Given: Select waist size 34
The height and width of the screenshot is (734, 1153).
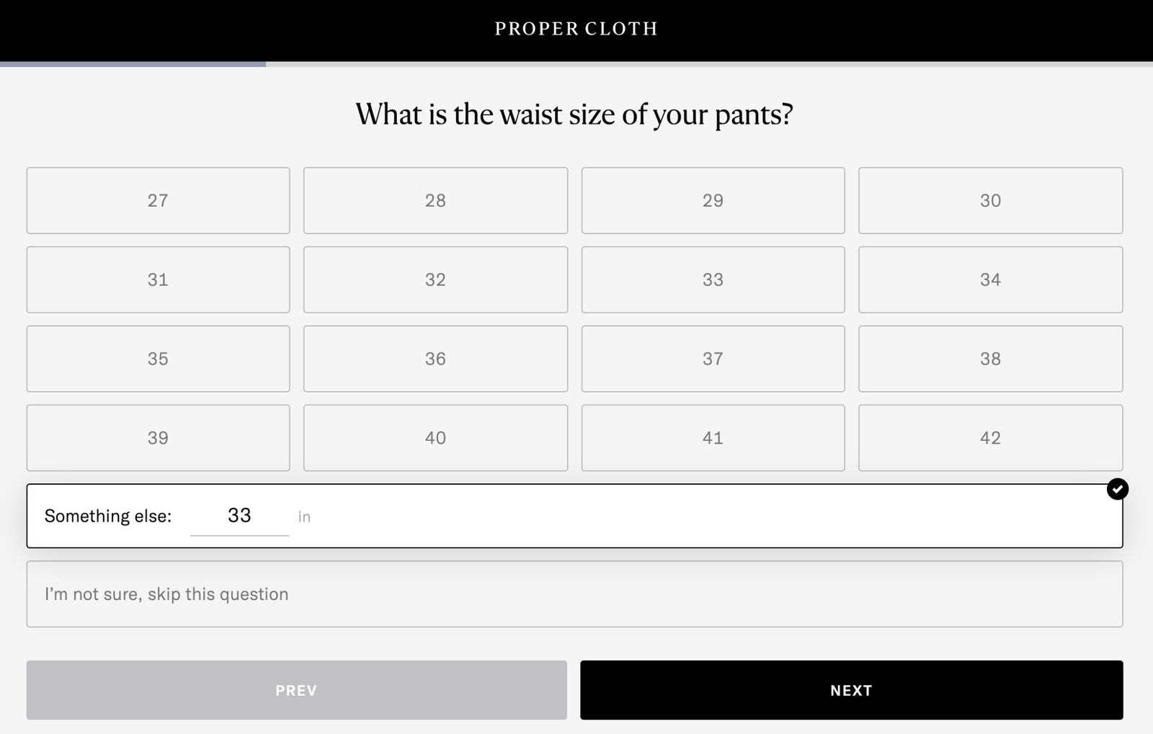Looking at the screenshot, I should coord(990,279).
